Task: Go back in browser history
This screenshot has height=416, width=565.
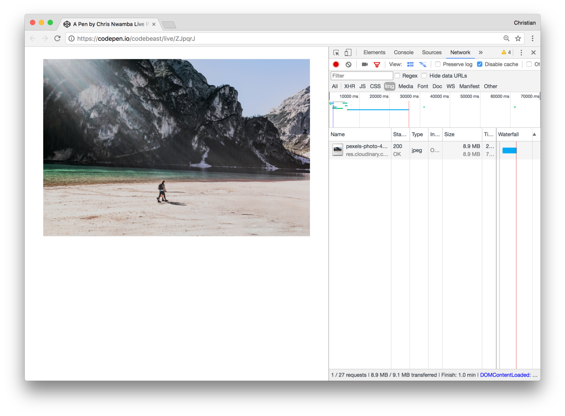Action: coord(33,38)
